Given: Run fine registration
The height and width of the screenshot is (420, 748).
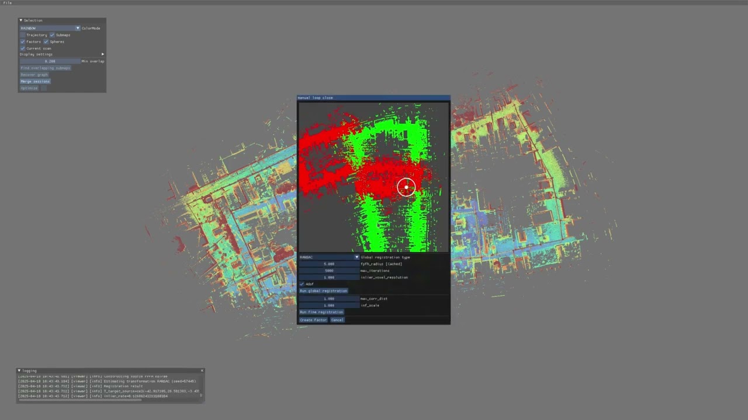Looking at the screenshot, I should 321,312.
